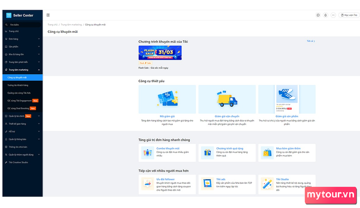Click the Chương trình quà tặng gift icon
This screenshot has width=360, height=208.
click(207, 153)
